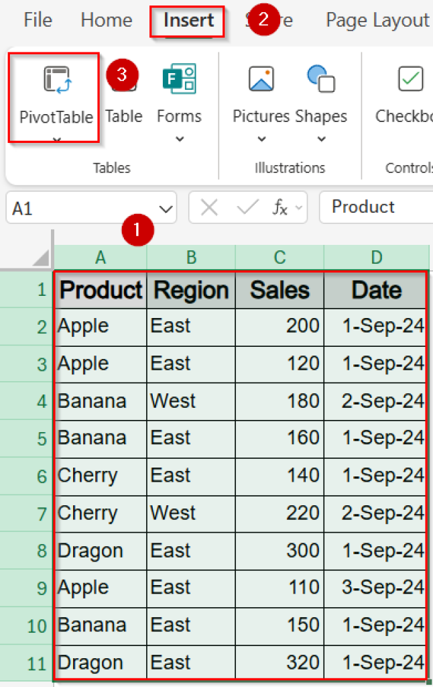Viewport: 433px width, 687px height.
Task: Open the File menu
Action: pyautogui.click(x=38, y=20)
